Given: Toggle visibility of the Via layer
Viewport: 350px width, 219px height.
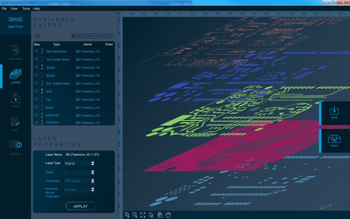Looking at the screenshot, I should (36, 99).
